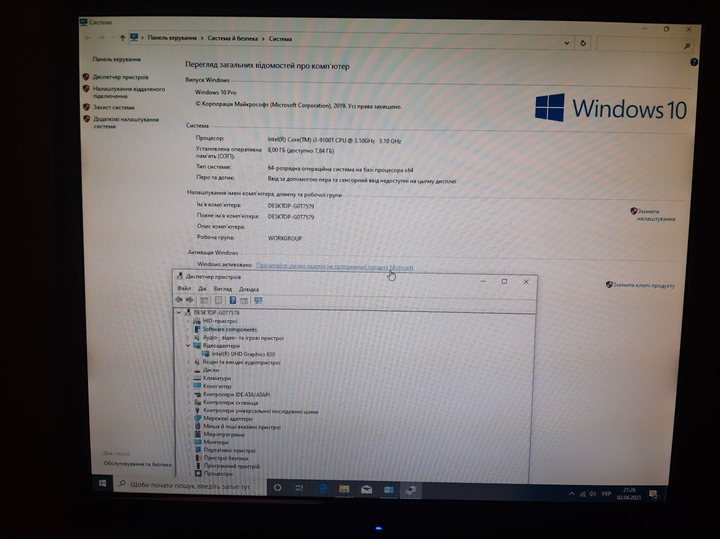The height and width of the screenshot is (539, 720).
Task: Click Cortana circle icon on taskbar
Action: coord(277,487)
